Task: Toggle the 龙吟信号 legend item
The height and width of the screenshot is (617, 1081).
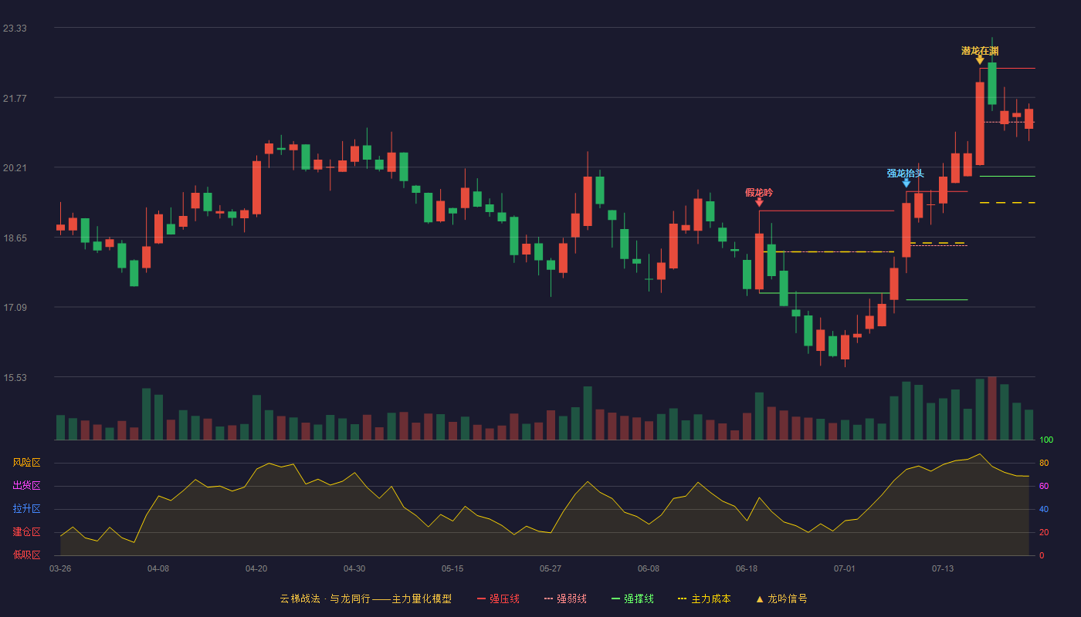Action: point(781,598)
